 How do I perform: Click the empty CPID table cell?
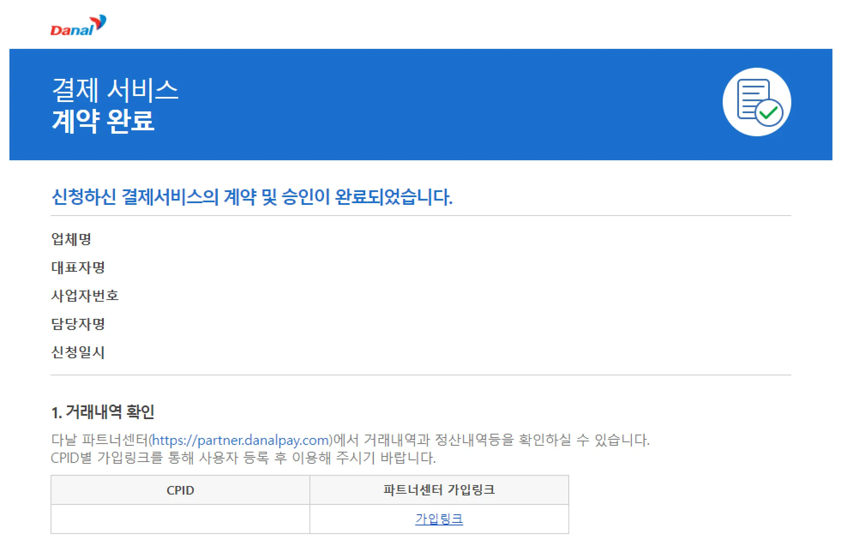click(x=180, y=519)
